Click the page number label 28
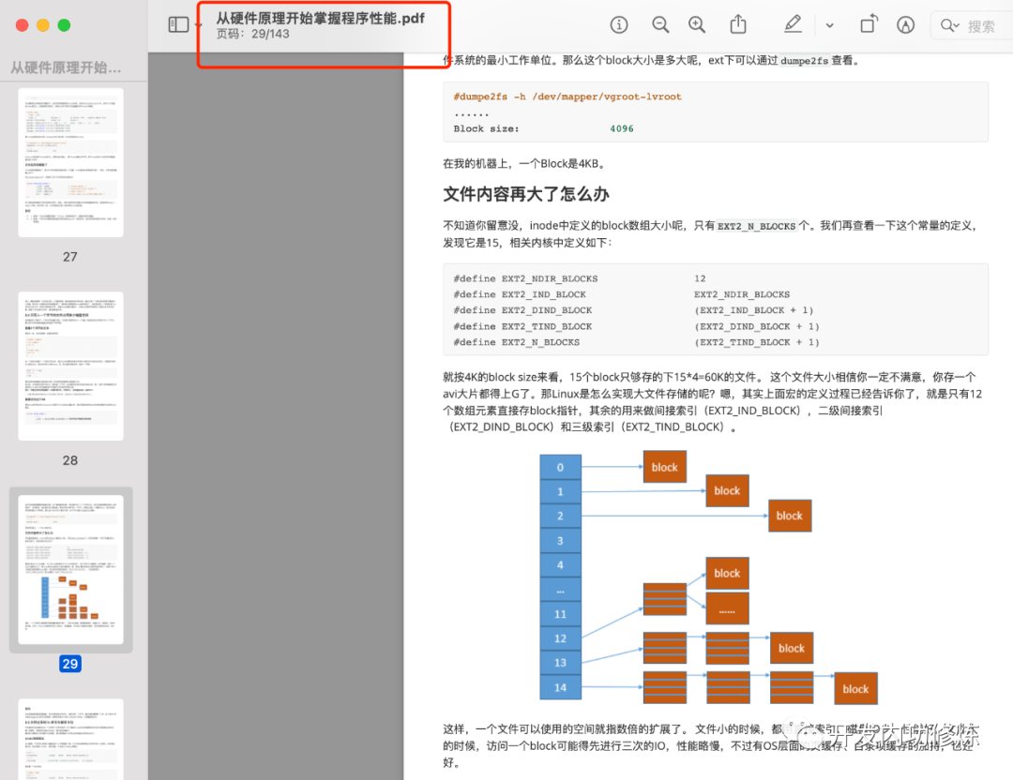The height and width of the screenshot is (780, 1013). [x=69, y=460]
